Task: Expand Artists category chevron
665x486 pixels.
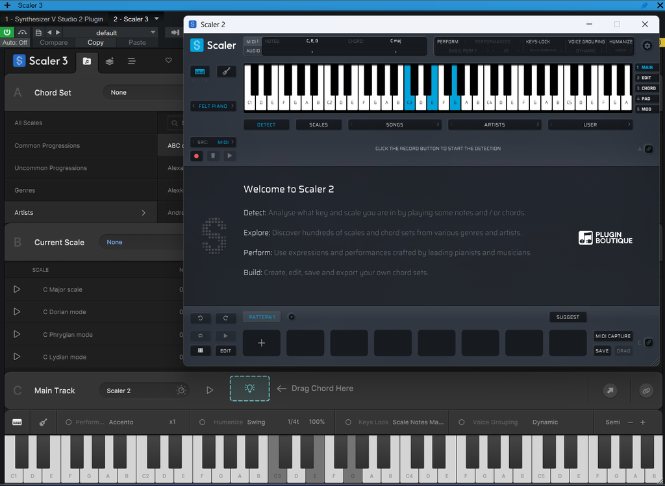Action: tap(144, 213)
